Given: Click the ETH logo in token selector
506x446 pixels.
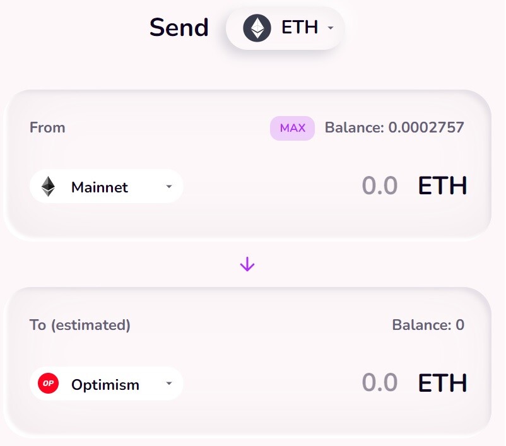Looking at the screenshot, I should (257, 28).
